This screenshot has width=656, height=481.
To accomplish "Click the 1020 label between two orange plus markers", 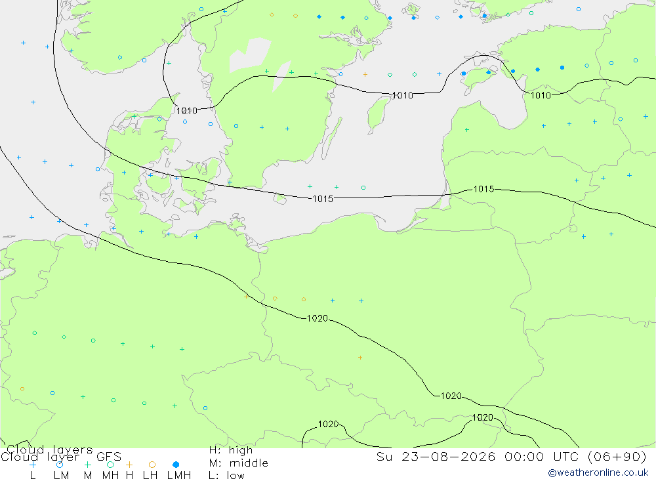I will tap(317, 318).
